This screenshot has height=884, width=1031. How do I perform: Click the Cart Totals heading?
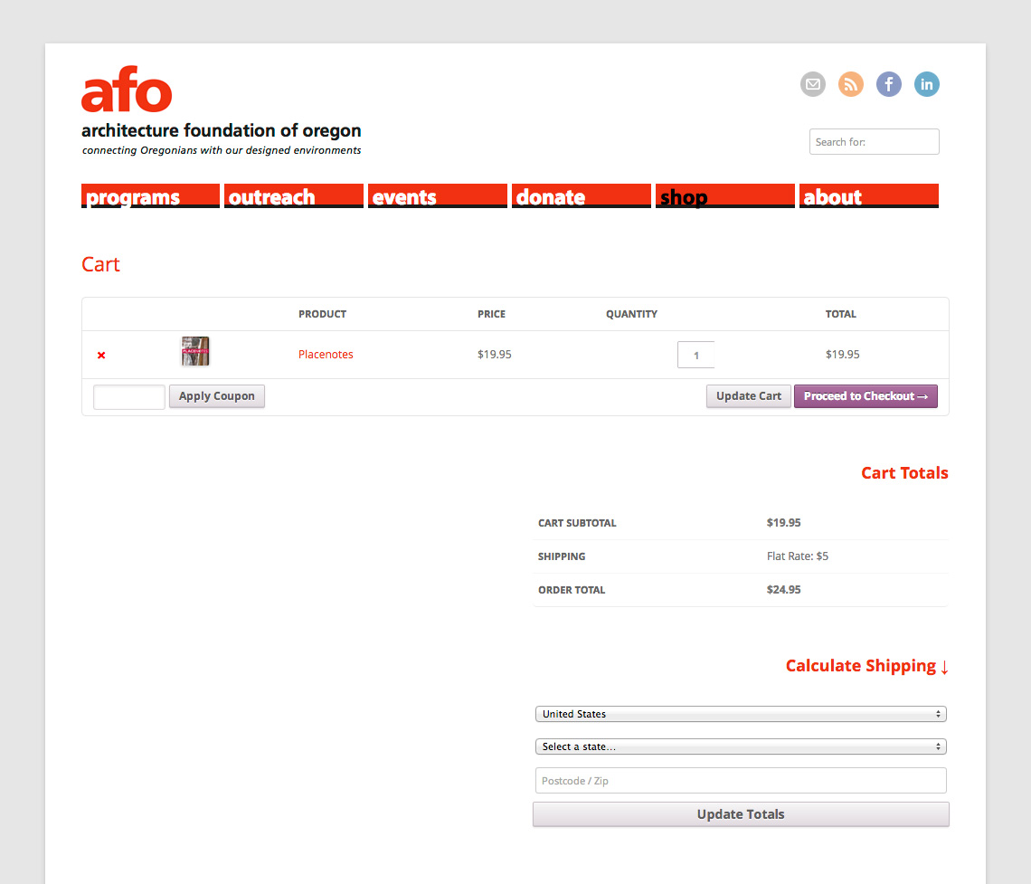904,473
